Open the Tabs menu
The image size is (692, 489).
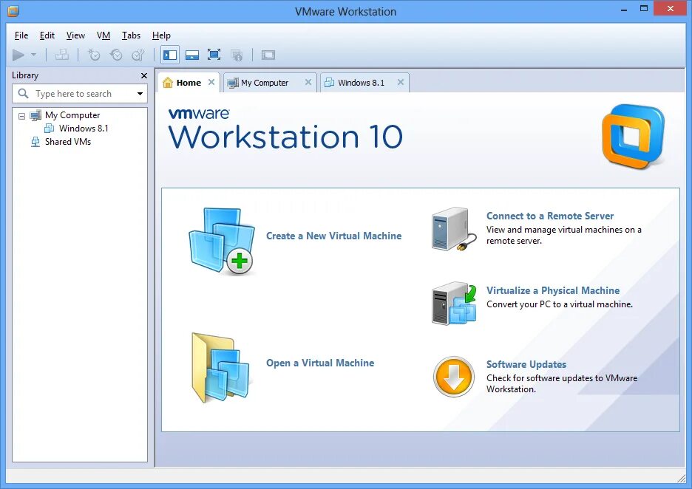(x=131, y=35)
